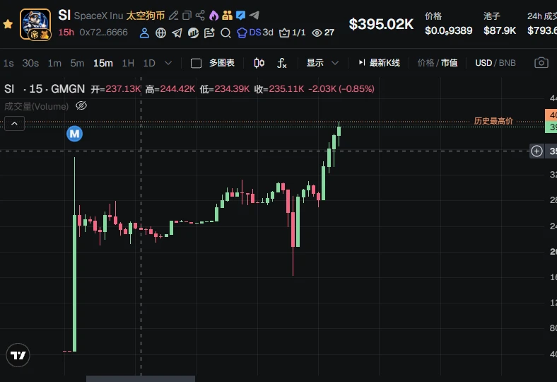Click the blue M chart marker
This screenshot has width=557, height=382.
pos(75,134)
